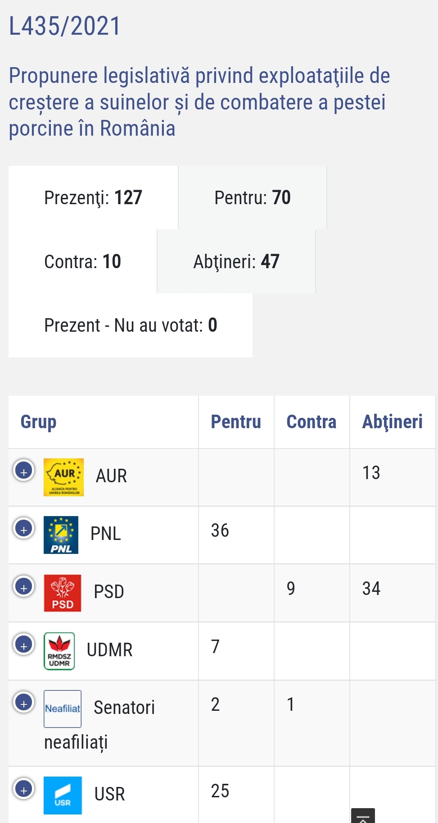Open the L435/2021 law link
Screen dimensions: 438x823
pyautogui.click(x=65, y=26)
